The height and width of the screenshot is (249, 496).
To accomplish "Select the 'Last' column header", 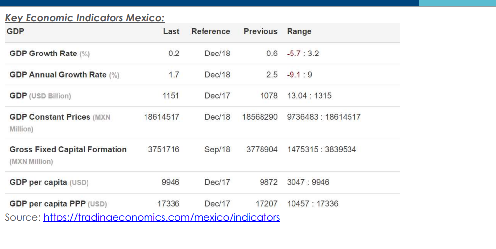I will [171, 31].
